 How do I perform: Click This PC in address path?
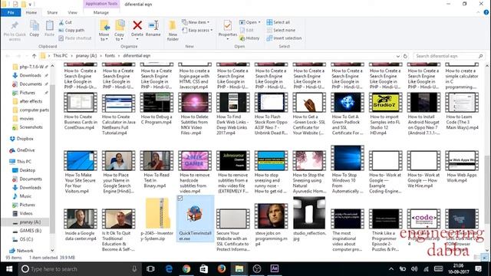coord(61,56)
